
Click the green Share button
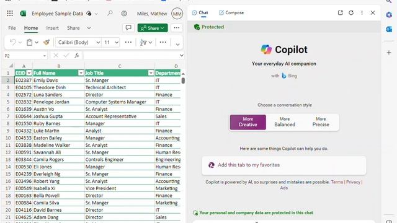[153, 28]
